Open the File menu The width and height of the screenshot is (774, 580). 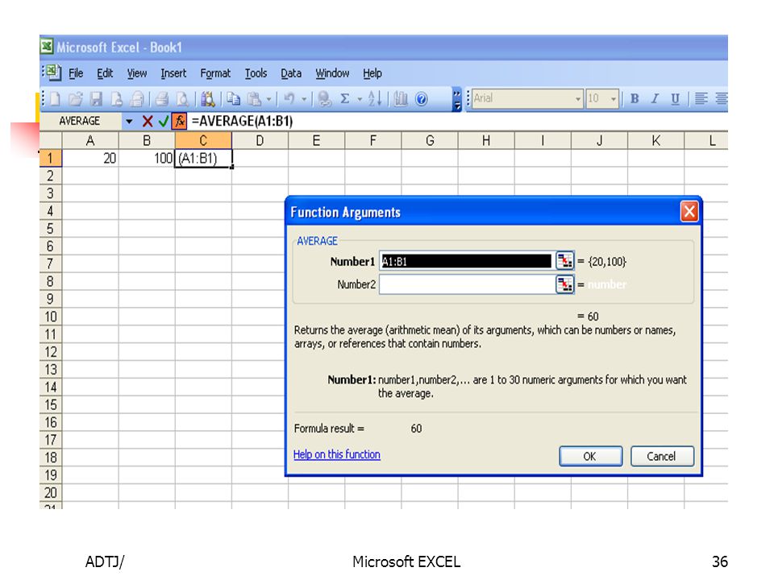[76, 73]
